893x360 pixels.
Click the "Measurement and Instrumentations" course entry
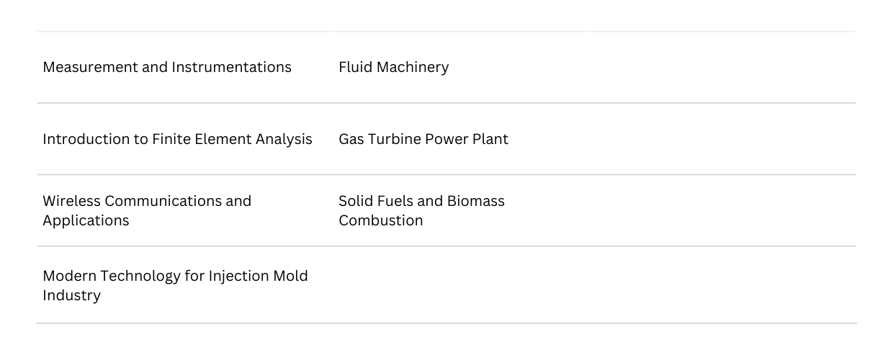click(167, 67)
